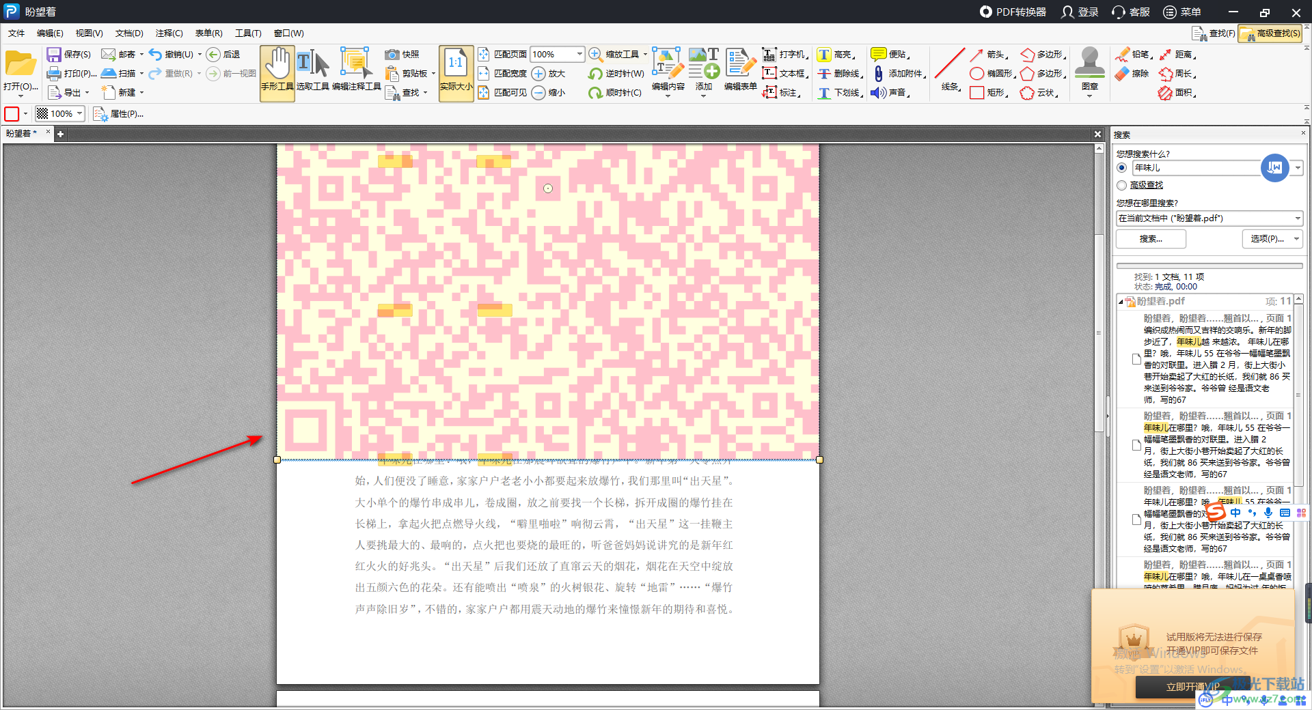Open the 文件 menu
1312x710 pixels.
tap(16, 33)
